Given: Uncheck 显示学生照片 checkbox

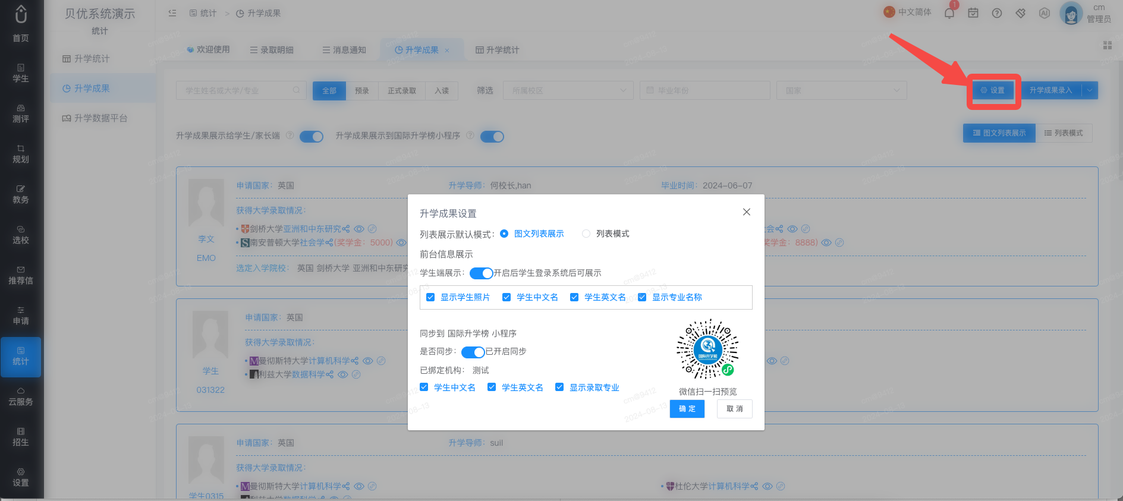Looking at the screenshot, I should coord(430,297).
